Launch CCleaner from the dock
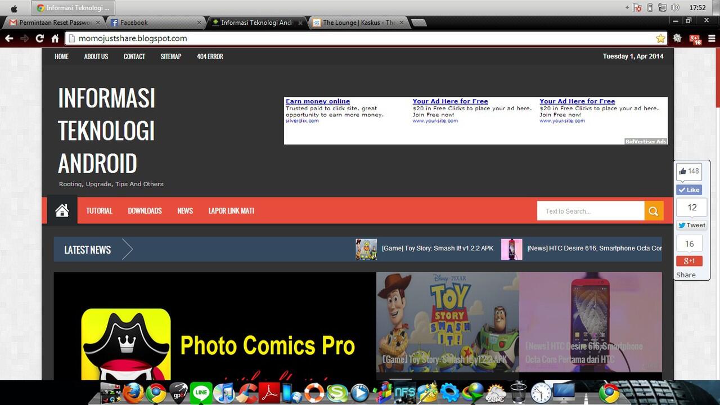 tap(247, 392)
